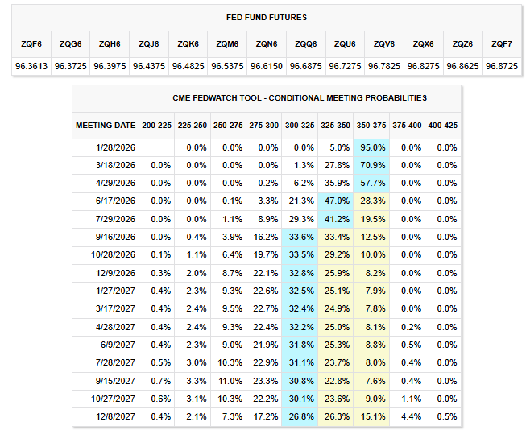This screenshot has width=526, height=430.
Task: Click the 300-325 rate range header
Action: (300, 126)
